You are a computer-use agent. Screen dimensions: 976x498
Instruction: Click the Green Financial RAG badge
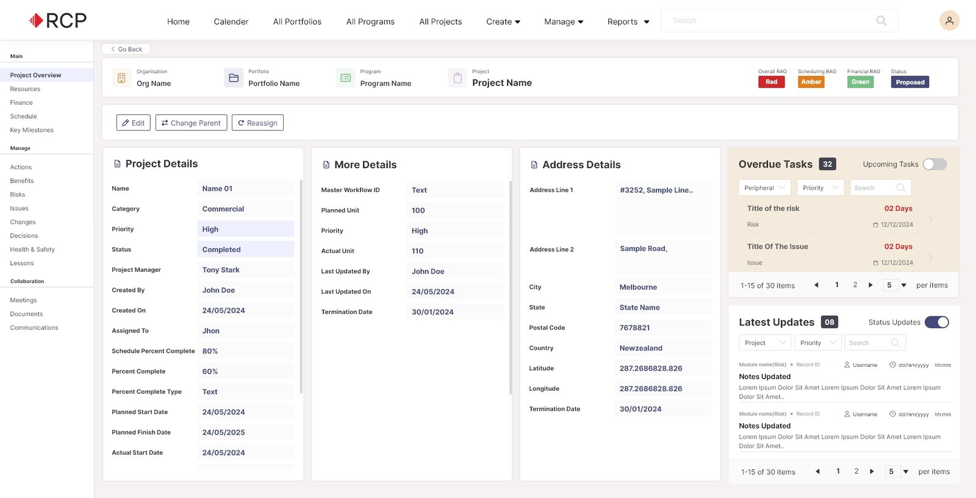860,82
